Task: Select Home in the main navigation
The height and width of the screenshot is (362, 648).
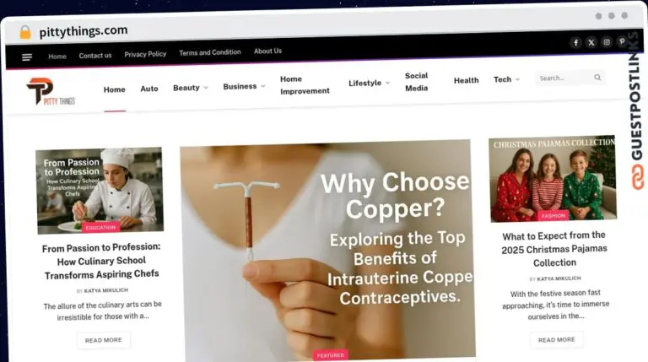Action: [x=115, y=89]
